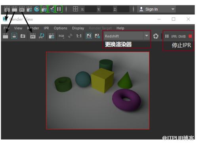This screenshot has height=144, width=198.
Task: Start IPR render from Maya status line
Action: (x=22, y=9)
